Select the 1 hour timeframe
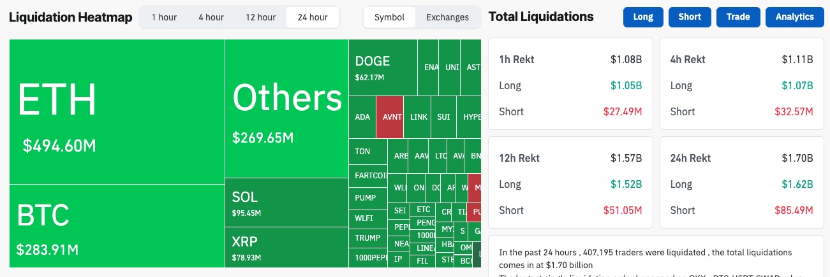The width and height of the screenshot is (830, 277). (x=164, y=17)
